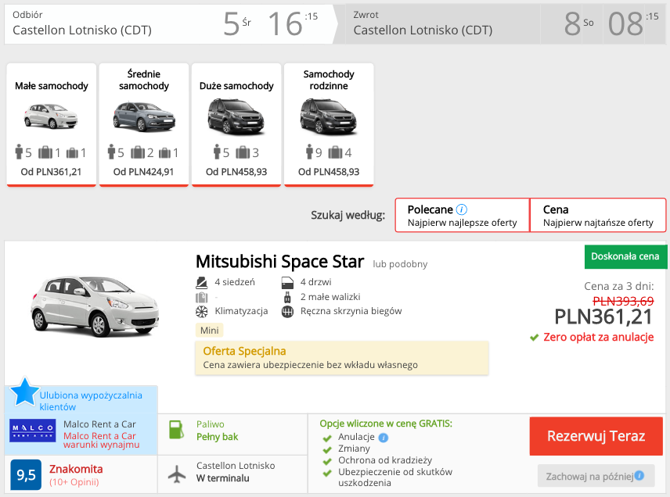Click the manual gearbox icon
Viewport: 670px width, 497px height.
tap(287, 312)
